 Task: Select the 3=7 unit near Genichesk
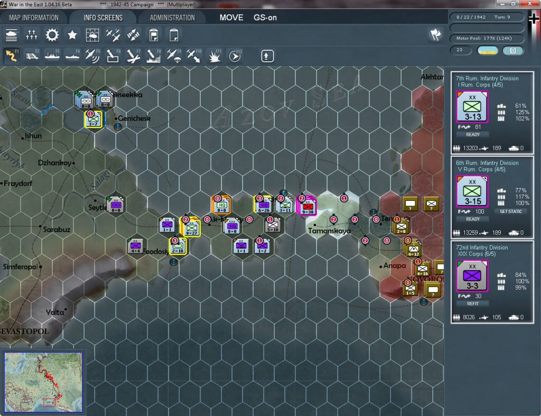pyautogui.click(x=93, y=119)
